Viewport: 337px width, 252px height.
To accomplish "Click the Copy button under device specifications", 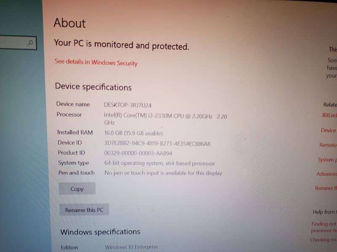I will click(x=77, y=189).
